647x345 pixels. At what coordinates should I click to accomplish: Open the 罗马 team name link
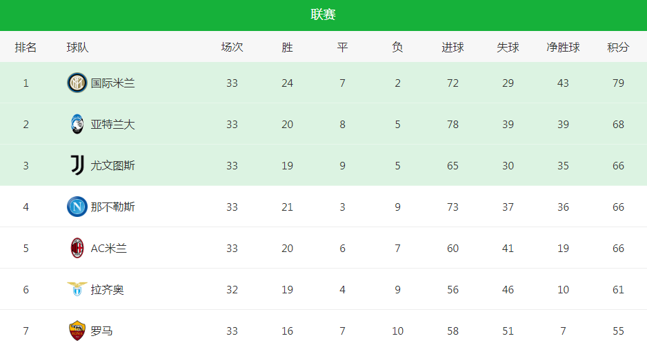pyautogui.click(x=101, y=331)
